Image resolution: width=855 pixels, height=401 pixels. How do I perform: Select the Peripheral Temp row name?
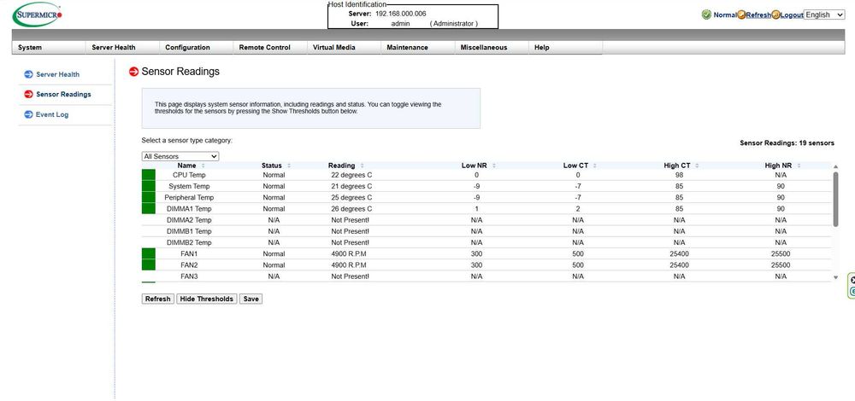(x=189, y=197)
